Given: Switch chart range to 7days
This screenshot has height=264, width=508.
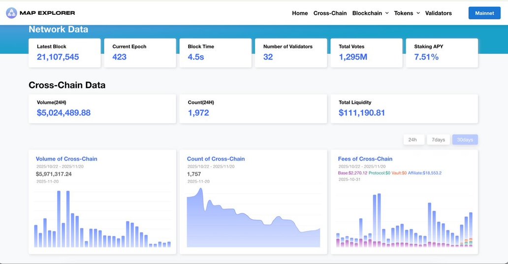Looking at the screenshot, I should [438, 140].
